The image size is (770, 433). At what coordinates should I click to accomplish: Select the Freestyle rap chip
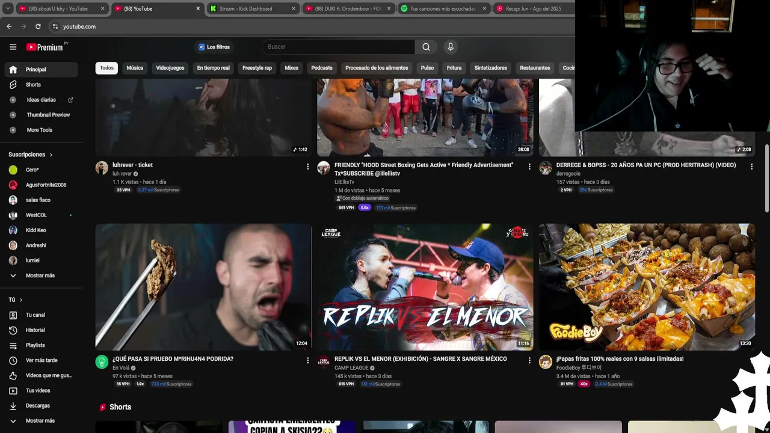(x=257, y=68)
